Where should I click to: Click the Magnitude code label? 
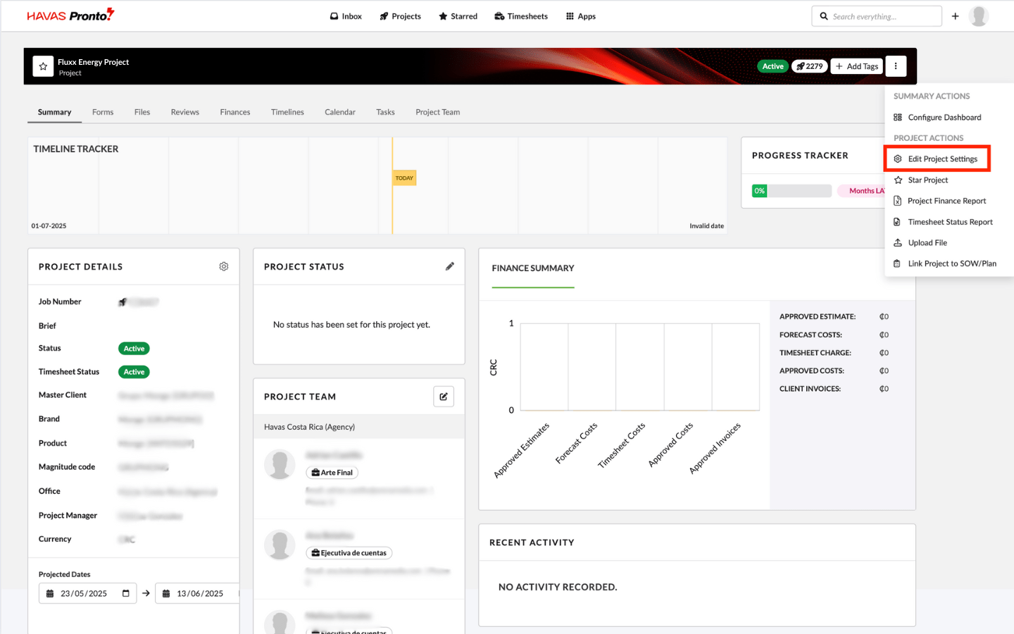pyautogui.click(x=67, y=467)
